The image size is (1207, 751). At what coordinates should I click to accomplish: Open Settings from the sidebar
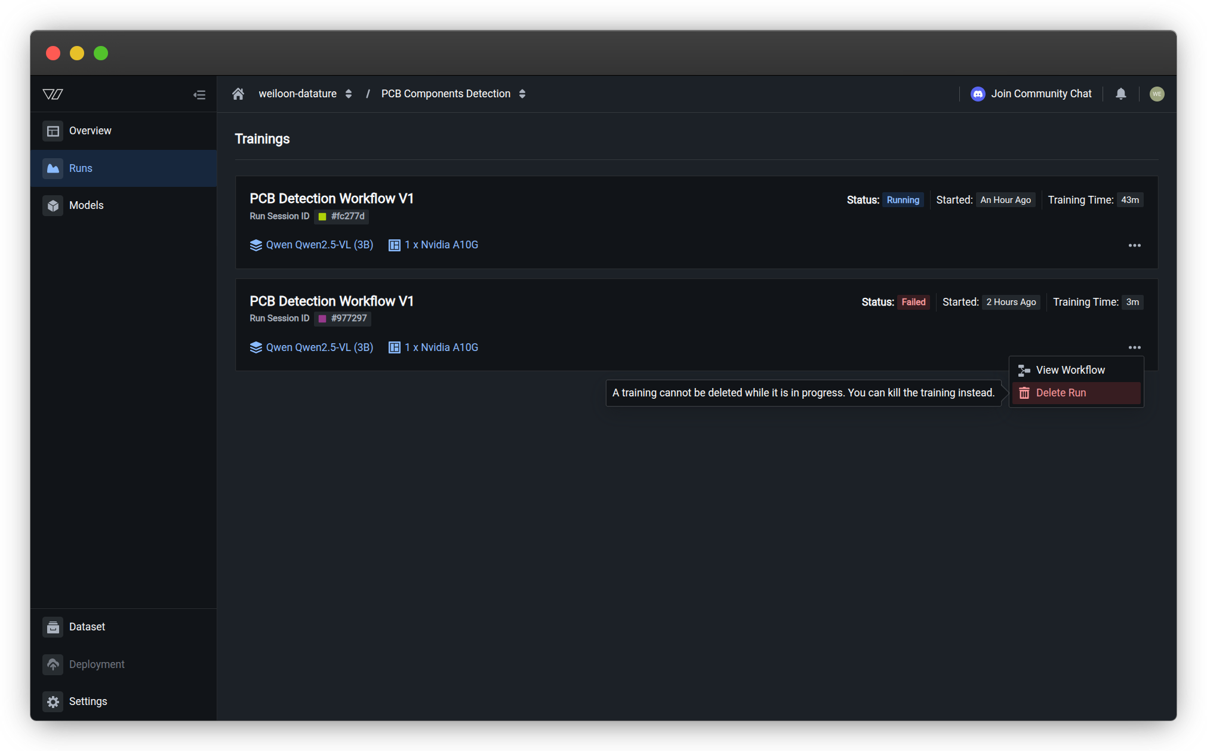(x=88, y=701)
